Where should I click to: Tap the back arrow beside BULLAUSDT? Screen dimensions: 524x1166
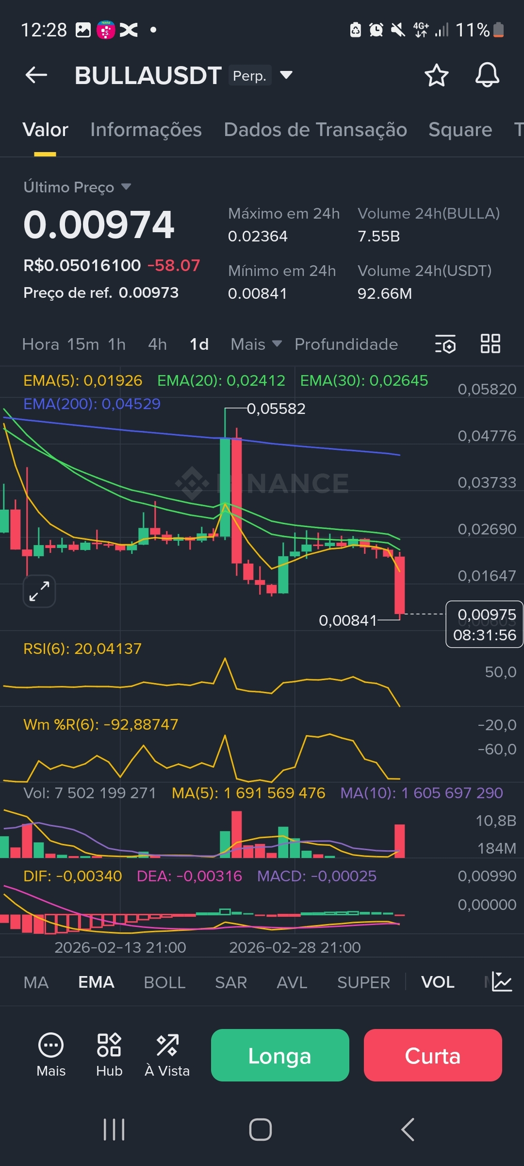36,75
